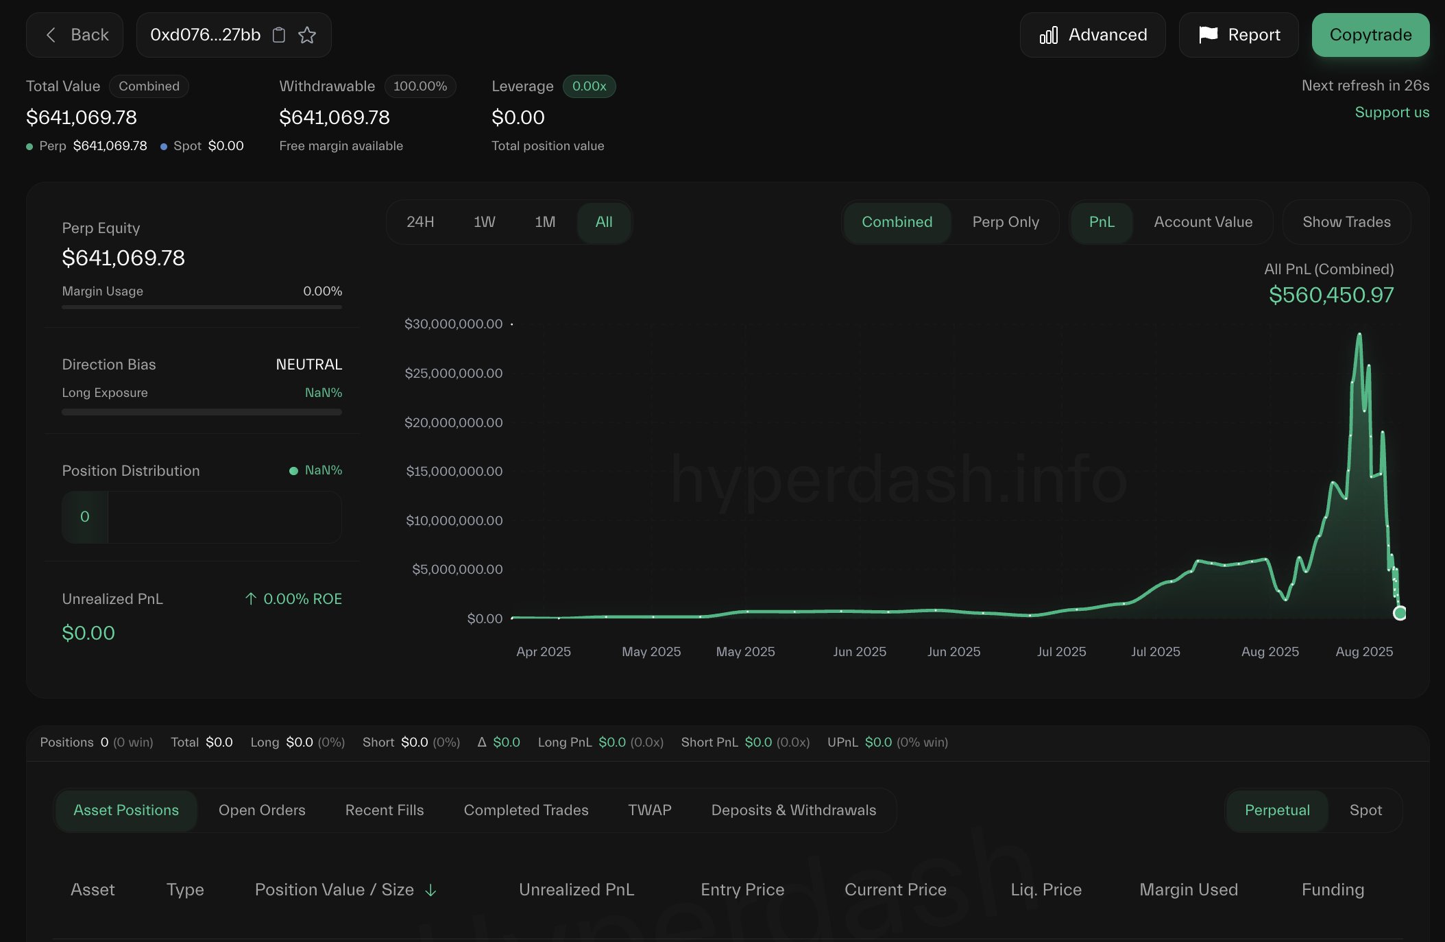Viewport: 1445px width, 942px height.
Task: Open the TWAP tab
Action: (650, 810)
